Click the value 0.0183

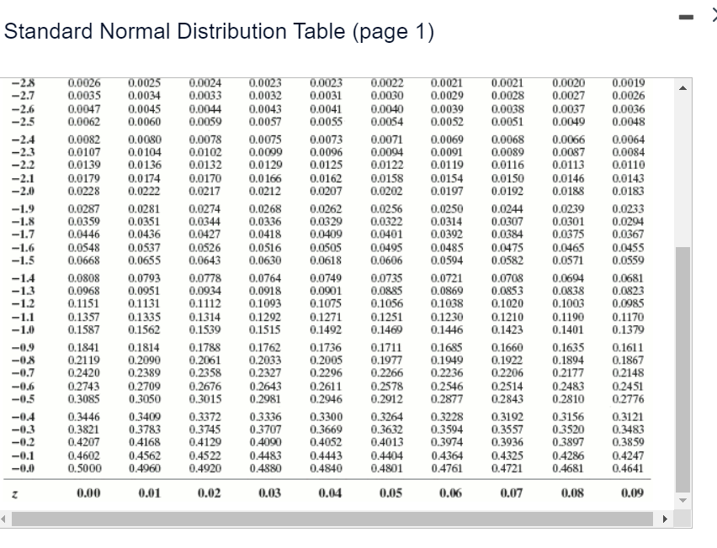click(x=629, y=192)
